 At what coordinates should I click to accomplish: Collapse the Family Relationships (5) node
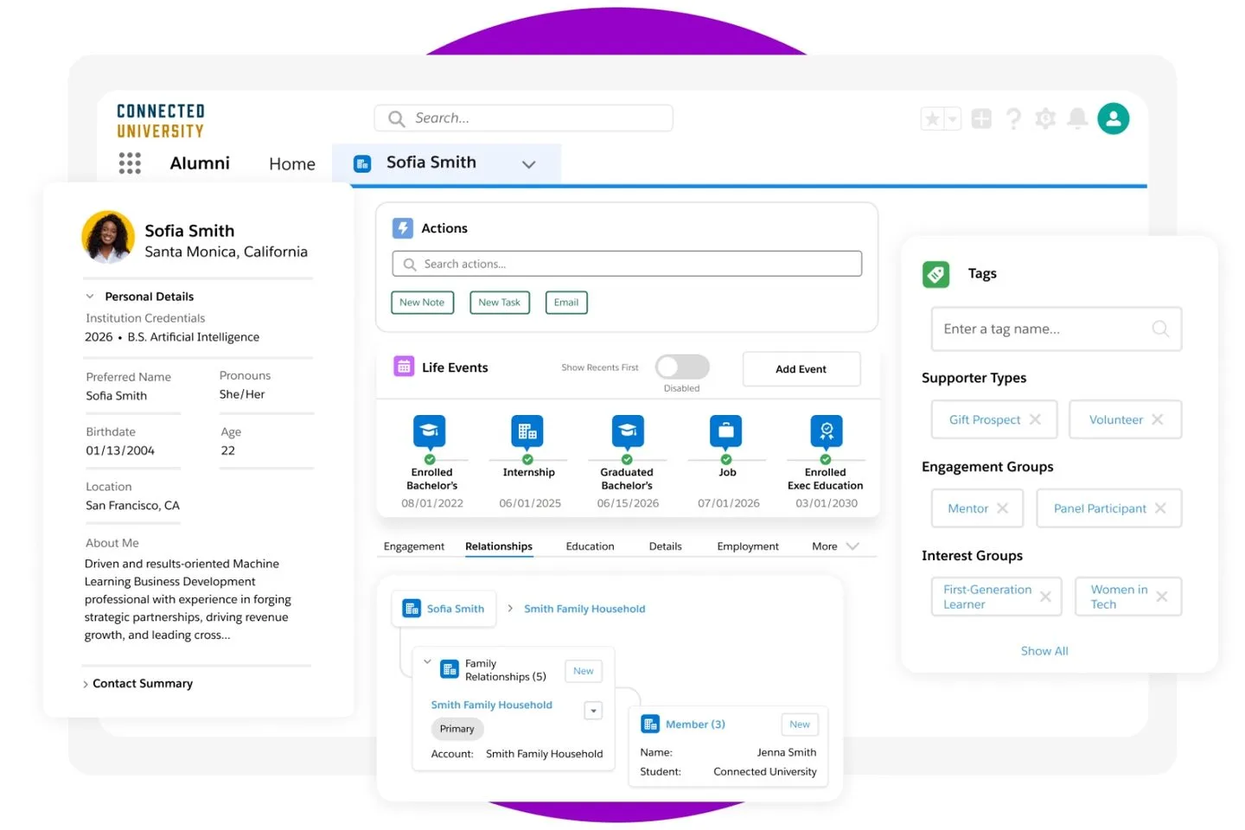(x=427, y=663)
